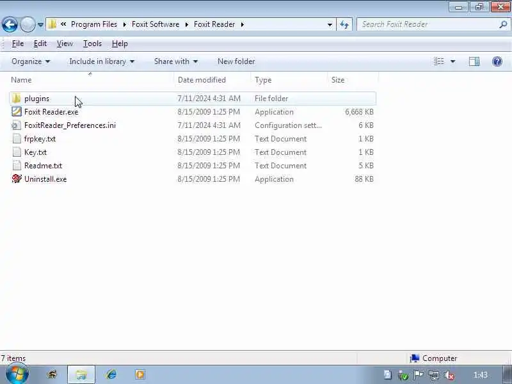Expand arrow after Program Files breadcrumb
This screenshot has height=384, width=512.
[x=124, y=24]
